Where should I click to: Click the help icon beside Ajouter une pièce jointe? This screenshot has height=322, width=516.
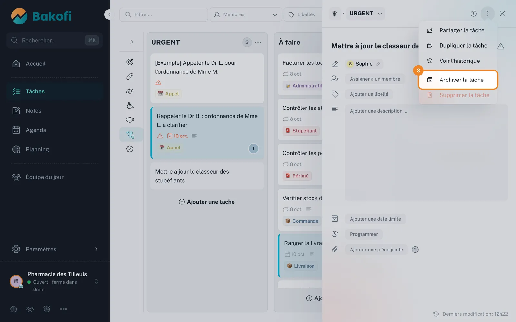click(x=415, y=250)
